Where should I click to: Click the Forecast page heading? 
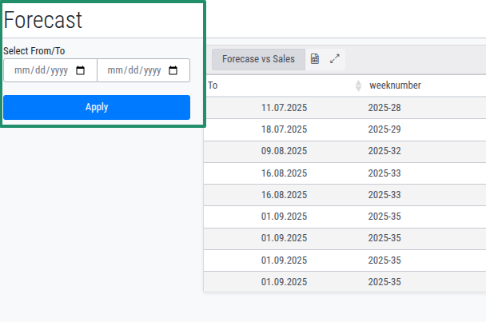point(43,20)
